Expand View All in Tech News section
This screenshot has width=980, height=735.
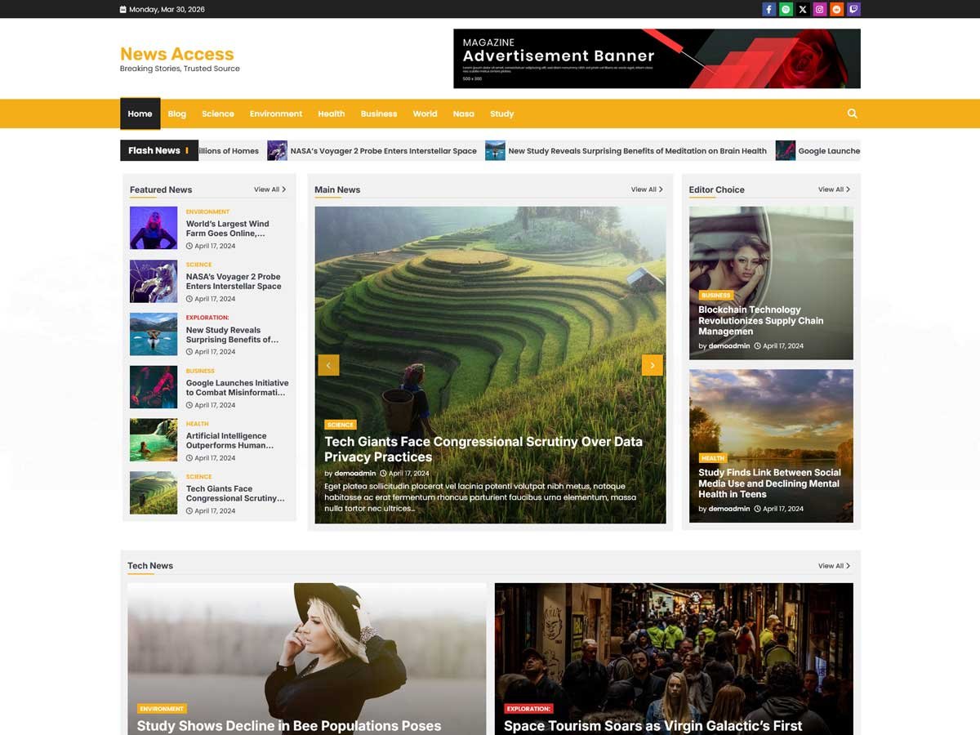[834, 566]
